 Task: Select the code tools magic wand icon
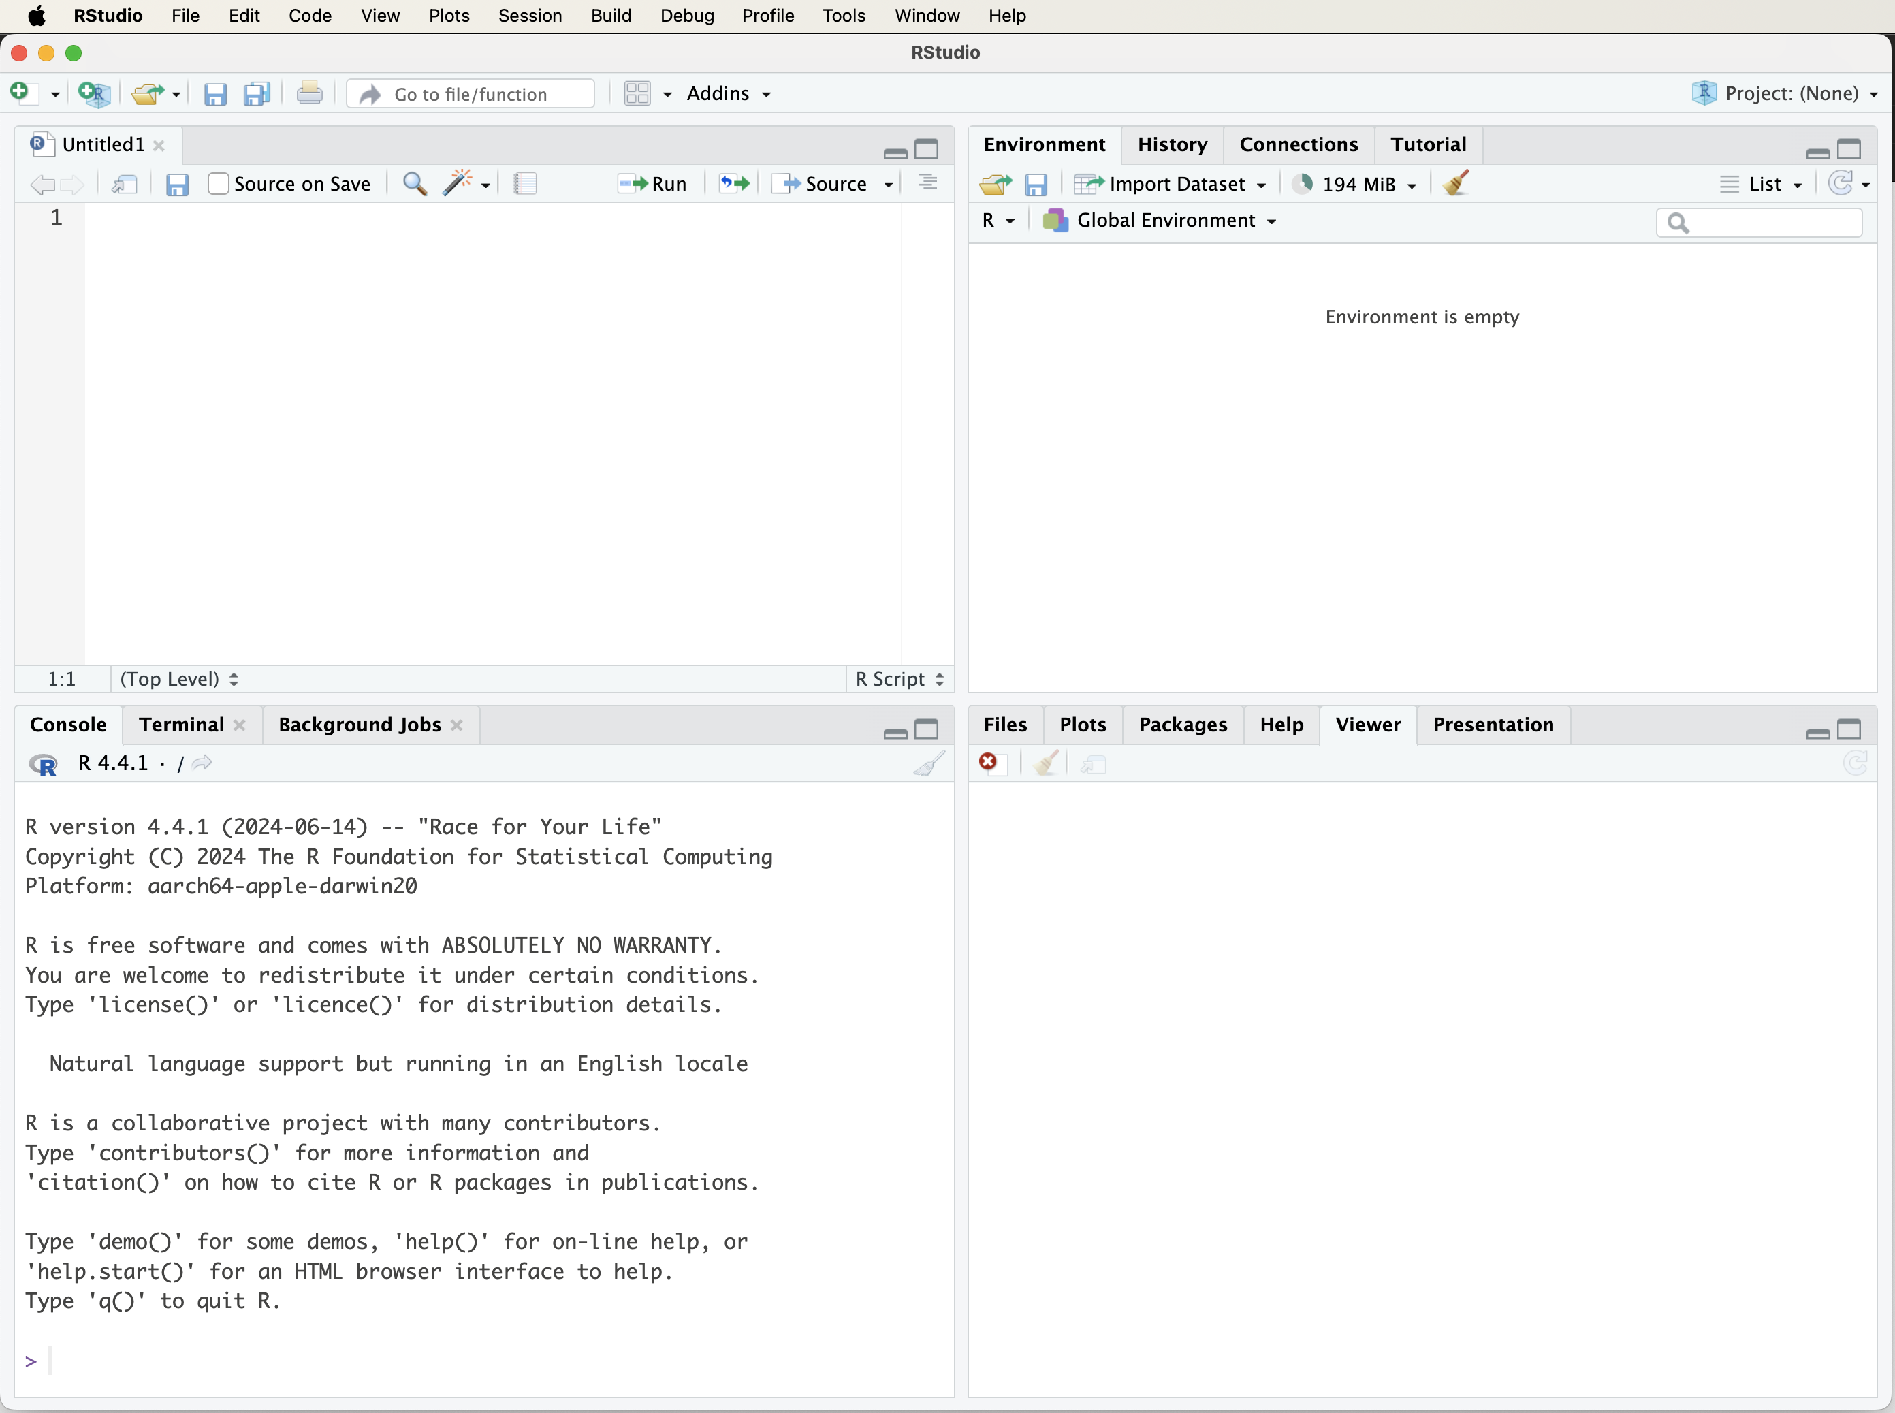pyautogui.click(x=458, y=184)
